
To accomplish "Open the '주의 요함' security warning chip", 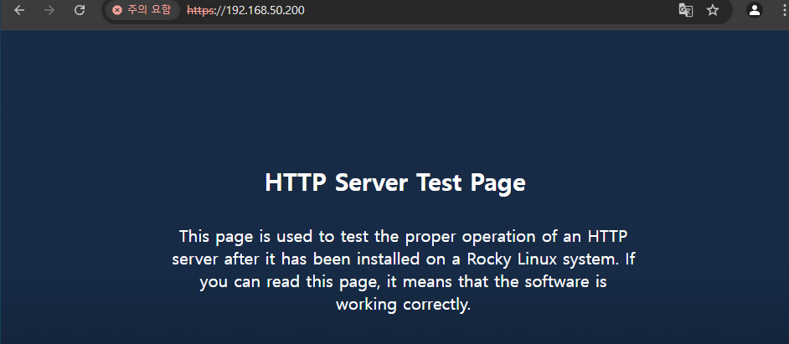I will point(142,10).
